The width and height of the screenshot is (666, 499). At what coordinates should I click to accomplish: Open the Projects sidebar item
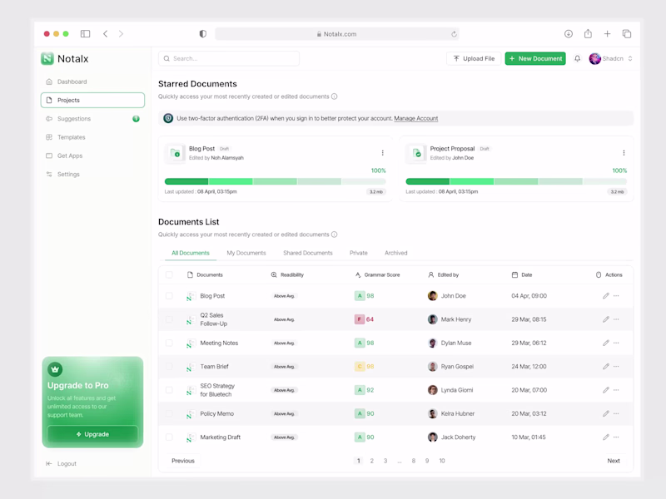(x=92, y=100)
